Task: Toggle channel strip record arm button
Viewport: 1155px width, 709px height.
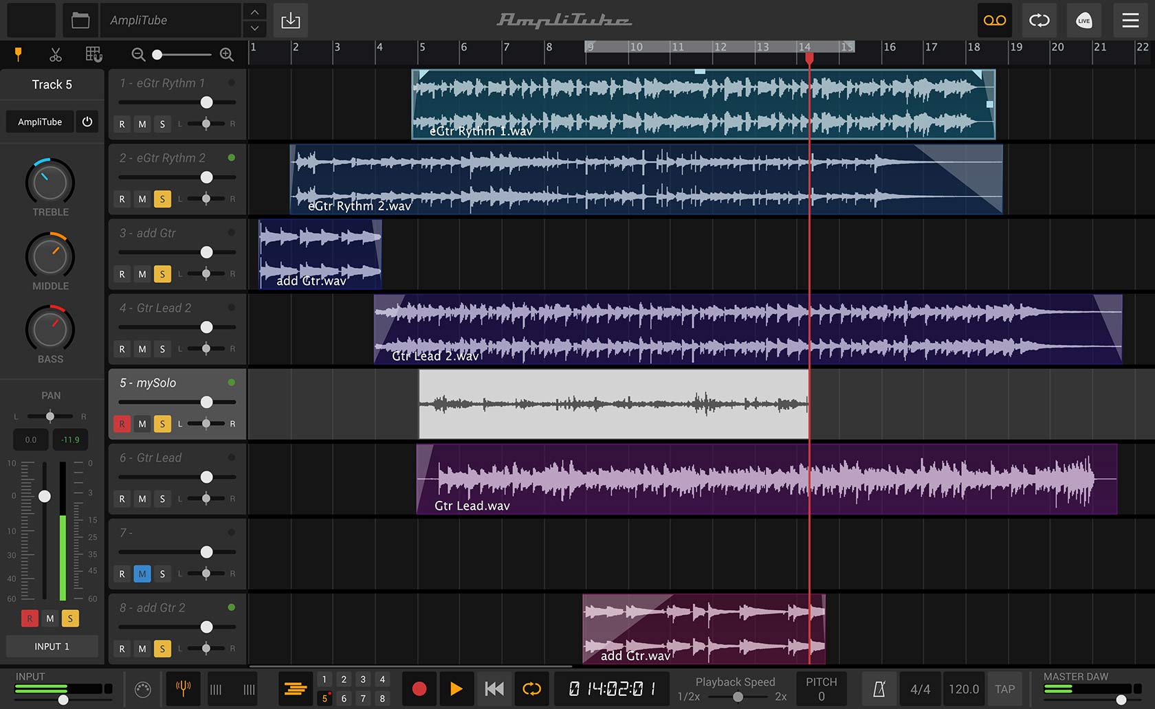Action: (x=30, y=618)
